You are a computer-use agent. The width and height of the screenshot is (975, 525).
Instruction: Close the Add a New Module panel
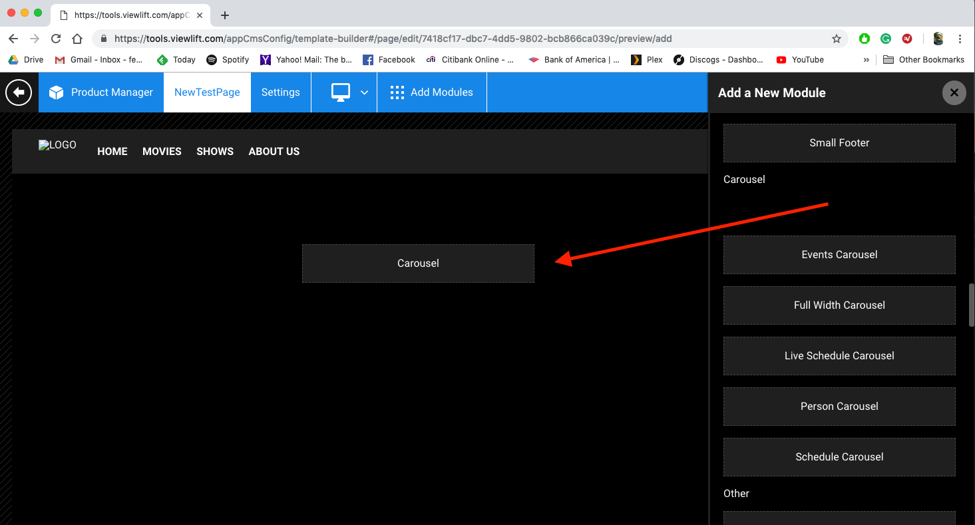pyautogui.click(x=954, y=92)
